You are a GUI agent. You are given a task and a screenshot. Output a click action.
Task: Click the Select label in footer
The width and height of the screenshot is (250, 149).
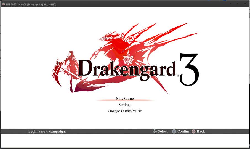click(163, 131)
